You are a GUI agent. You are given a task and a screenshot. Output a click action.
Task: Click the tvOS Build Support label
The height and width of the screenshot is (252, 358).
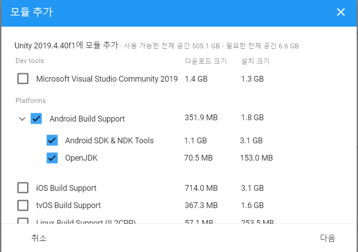coord(68,205)
